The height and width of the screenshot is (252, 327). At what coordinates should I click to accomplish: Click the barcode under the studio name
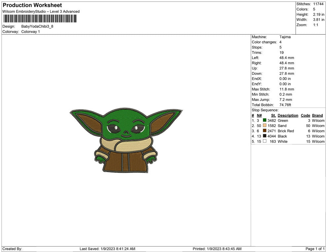[x=39, y=19]
